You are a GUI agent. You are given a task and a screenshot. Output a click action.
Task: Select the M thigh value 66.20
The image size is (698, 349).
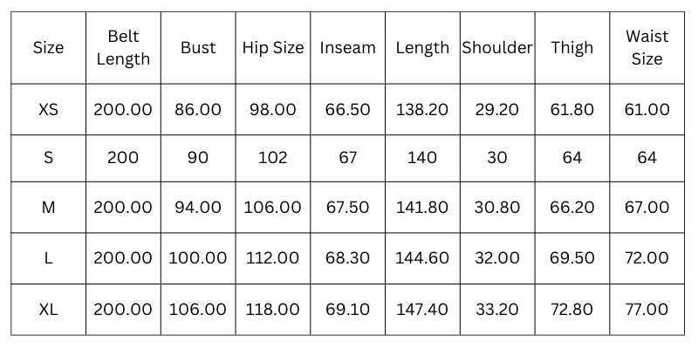(571, 208)
